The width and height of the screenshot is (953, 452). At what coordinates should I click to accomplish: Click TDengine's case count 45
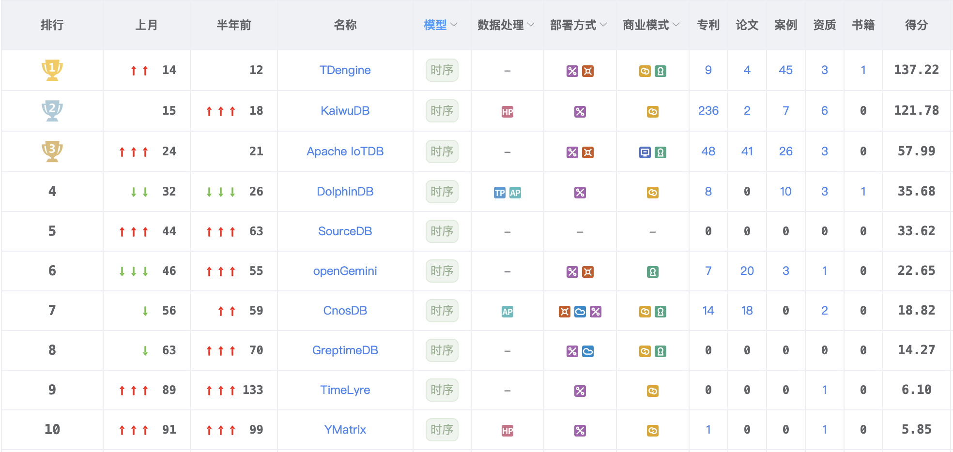[x=786, y=70]
